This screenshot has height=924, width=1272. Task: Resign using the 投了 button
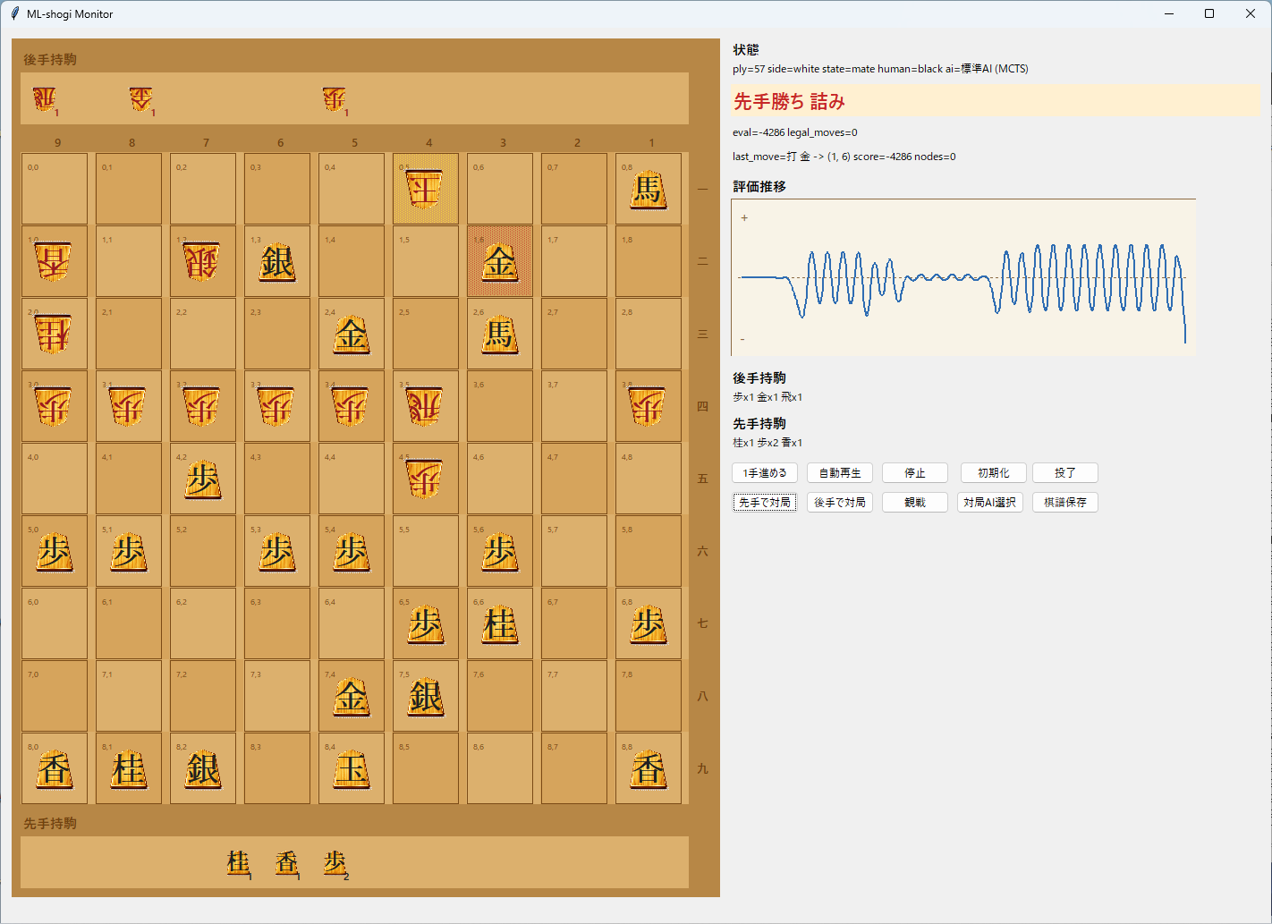coord(1064,473)
